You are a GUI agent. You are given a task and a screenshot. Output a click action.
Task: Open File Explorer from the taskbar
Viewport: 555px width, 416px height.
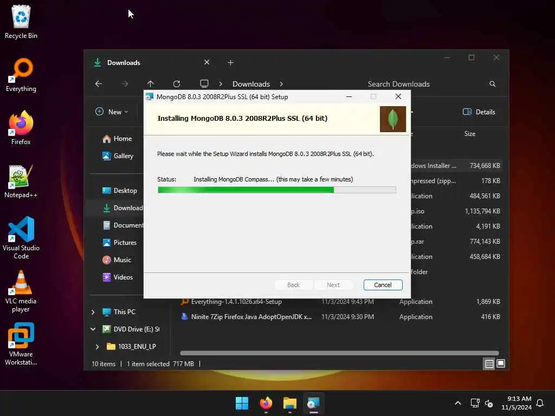click(x=289, y=403)
